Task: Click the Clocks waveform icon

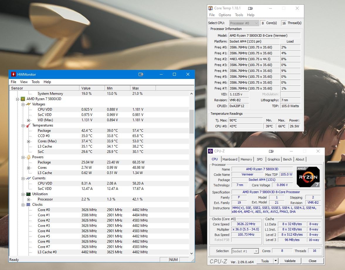Action: tap(28, 205)
